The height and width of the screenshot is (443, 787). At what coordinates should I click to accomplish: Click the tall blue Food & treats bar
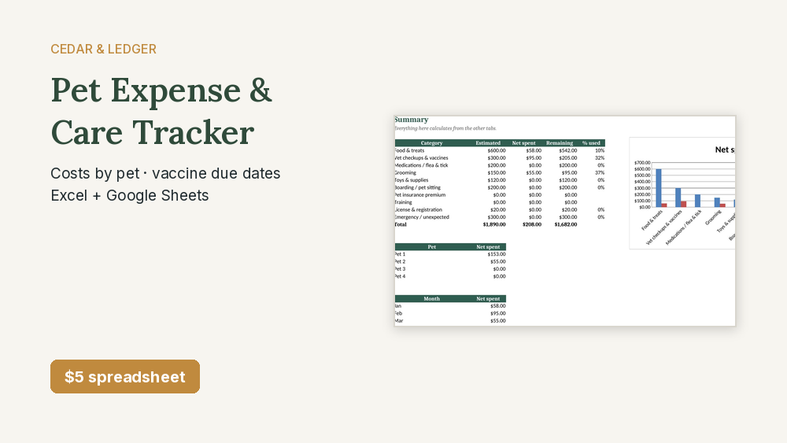click(x=659, y=188)
